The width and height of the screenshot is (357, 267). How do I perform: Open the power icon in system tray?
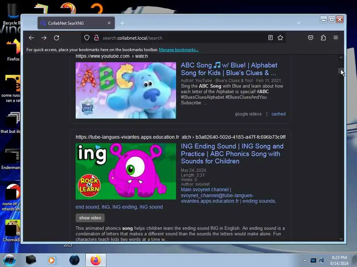pos(322,260)
